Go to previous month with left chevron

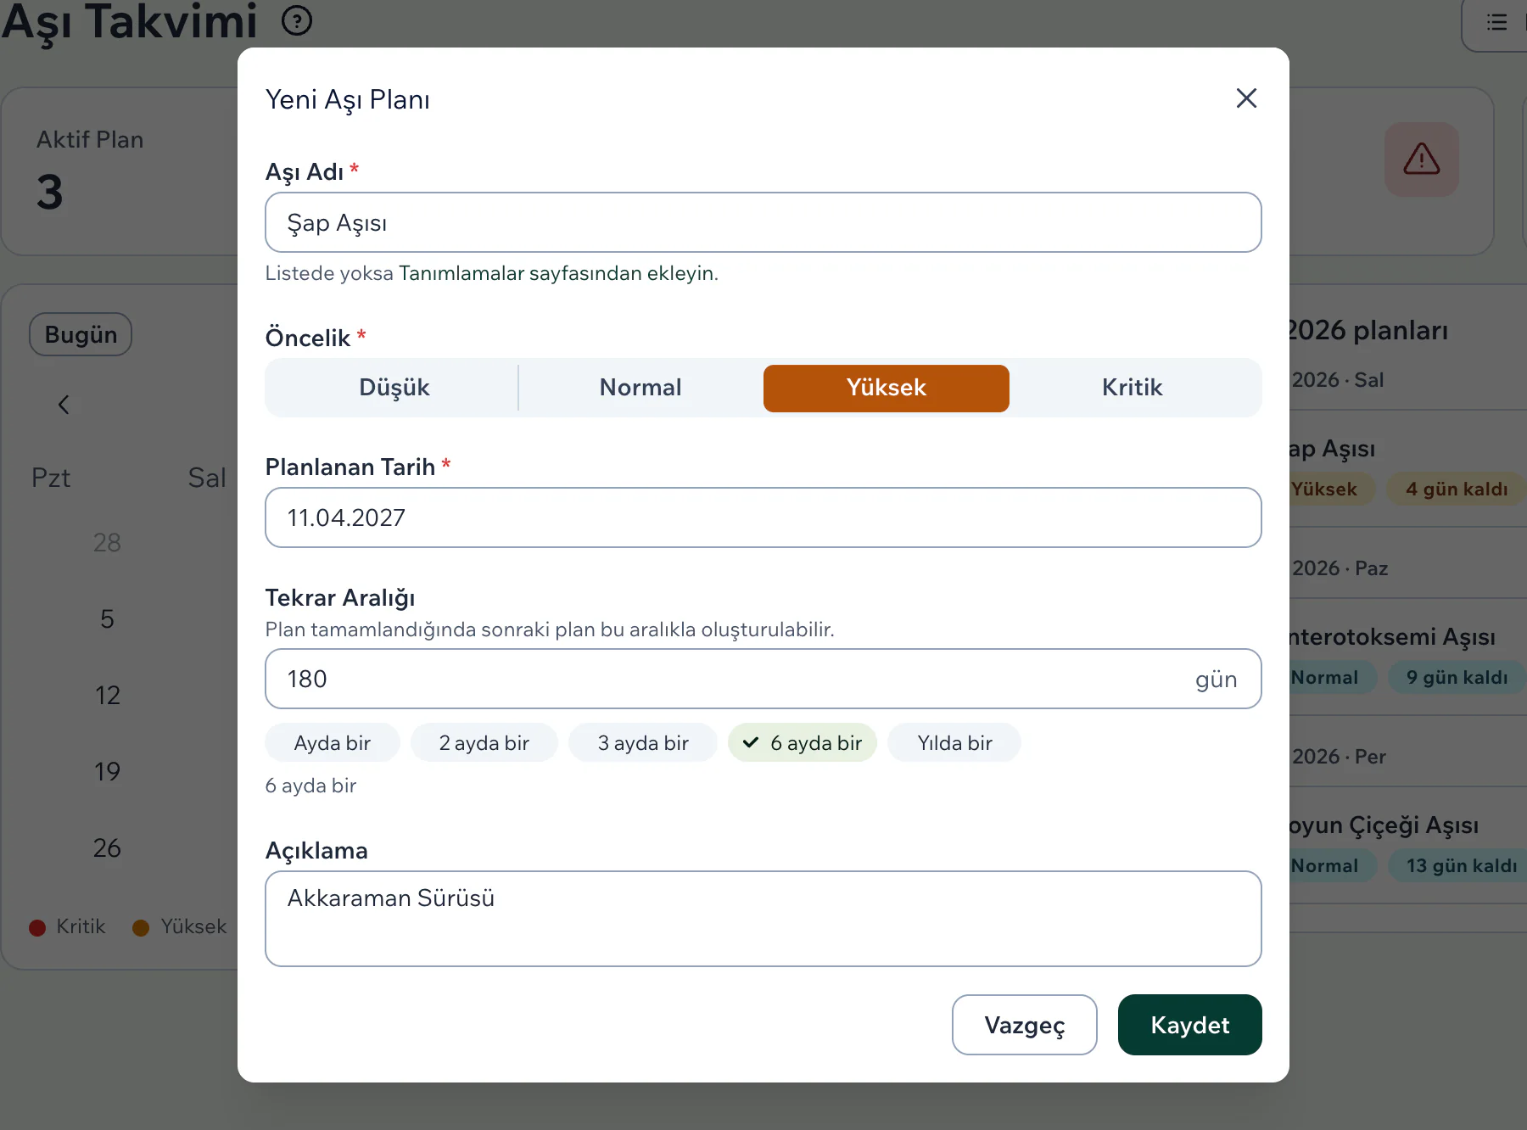pos(64,405)
